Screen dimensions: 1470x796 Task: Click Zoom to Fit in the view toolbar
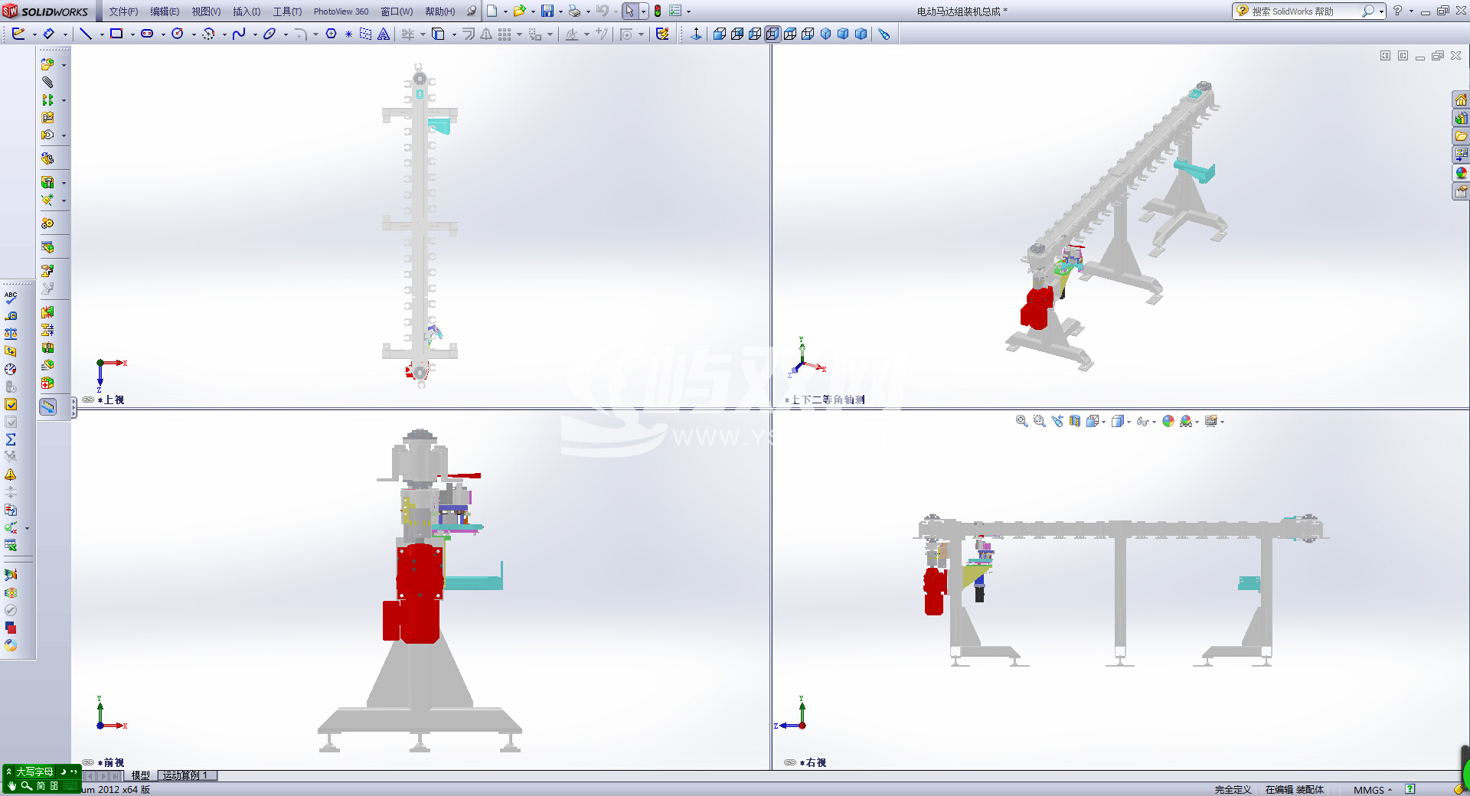pos(1021,421)
